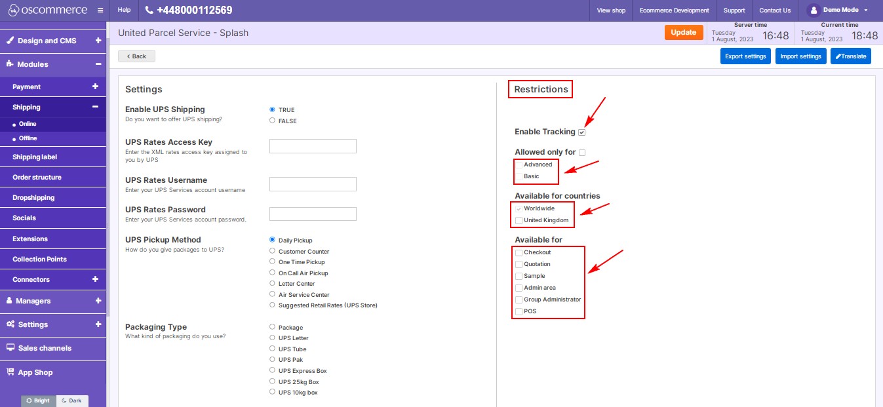Toggle the sidebar hamburger menu
Screen dimensions: 883x407
coord(100,10)
